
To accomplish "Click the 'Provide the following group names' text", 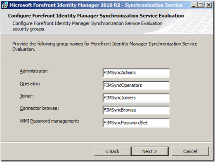I will click(105, 46).
